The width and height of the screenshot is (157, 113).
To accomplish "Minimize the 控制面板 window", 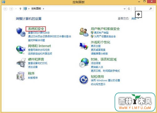I will [x=139, y=2].
